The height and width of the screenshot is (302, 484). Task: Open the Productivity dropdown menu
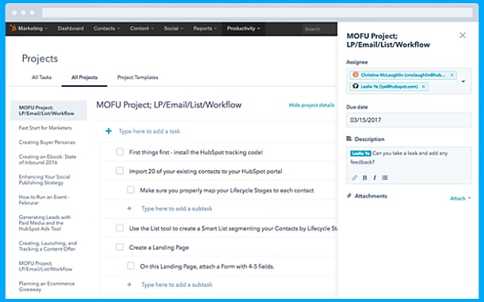click(x=243, y=28)
